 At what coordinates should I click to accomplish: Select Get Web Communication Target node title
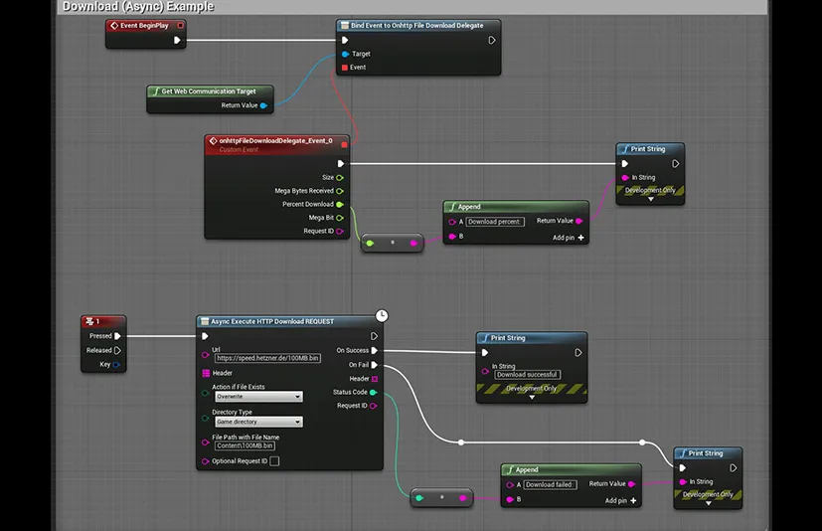point(208,91)
